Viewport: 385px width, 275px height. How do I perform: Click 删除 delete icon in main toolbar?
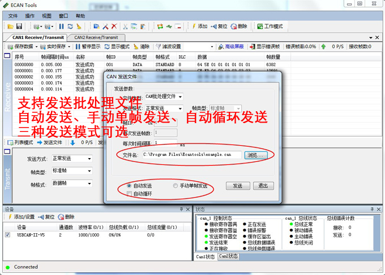pos(239,27)
